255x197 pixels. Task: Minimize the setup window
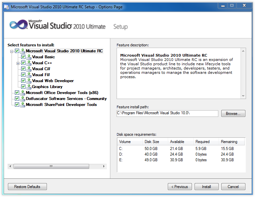[x=223, y=6]
